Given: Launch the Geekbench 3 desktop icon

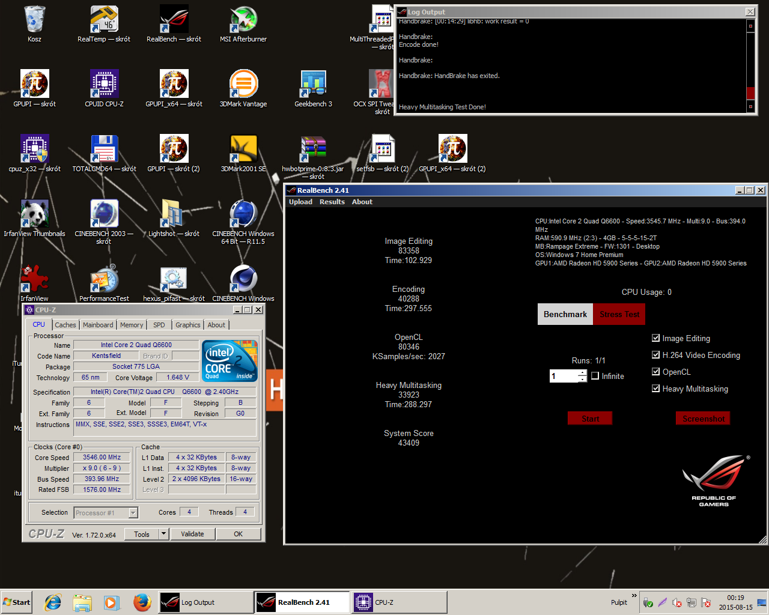Looking at the screenshot, I should (x=313, y=84).
